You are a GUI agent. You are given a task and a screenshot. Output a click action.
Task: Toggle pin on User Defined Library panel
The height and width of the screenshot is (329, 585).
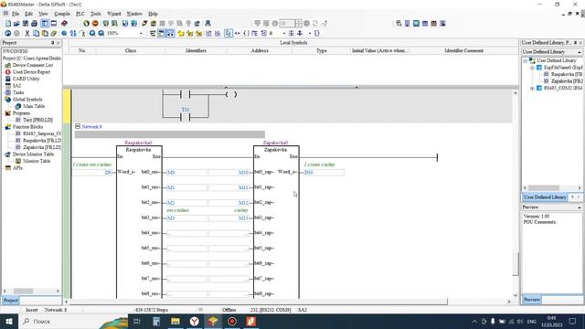click(x=575, y=43)
